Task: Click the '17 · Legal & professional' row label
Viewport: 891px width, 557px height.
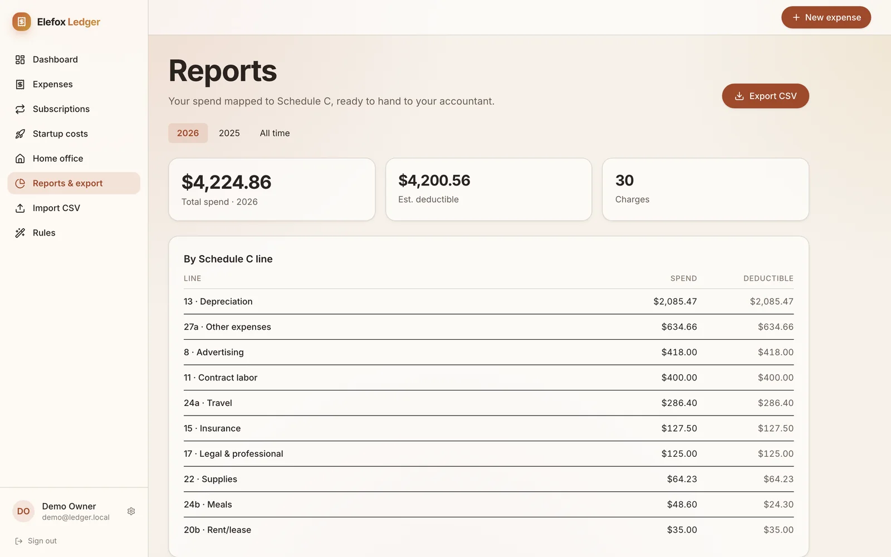Action: click(233, 454)
